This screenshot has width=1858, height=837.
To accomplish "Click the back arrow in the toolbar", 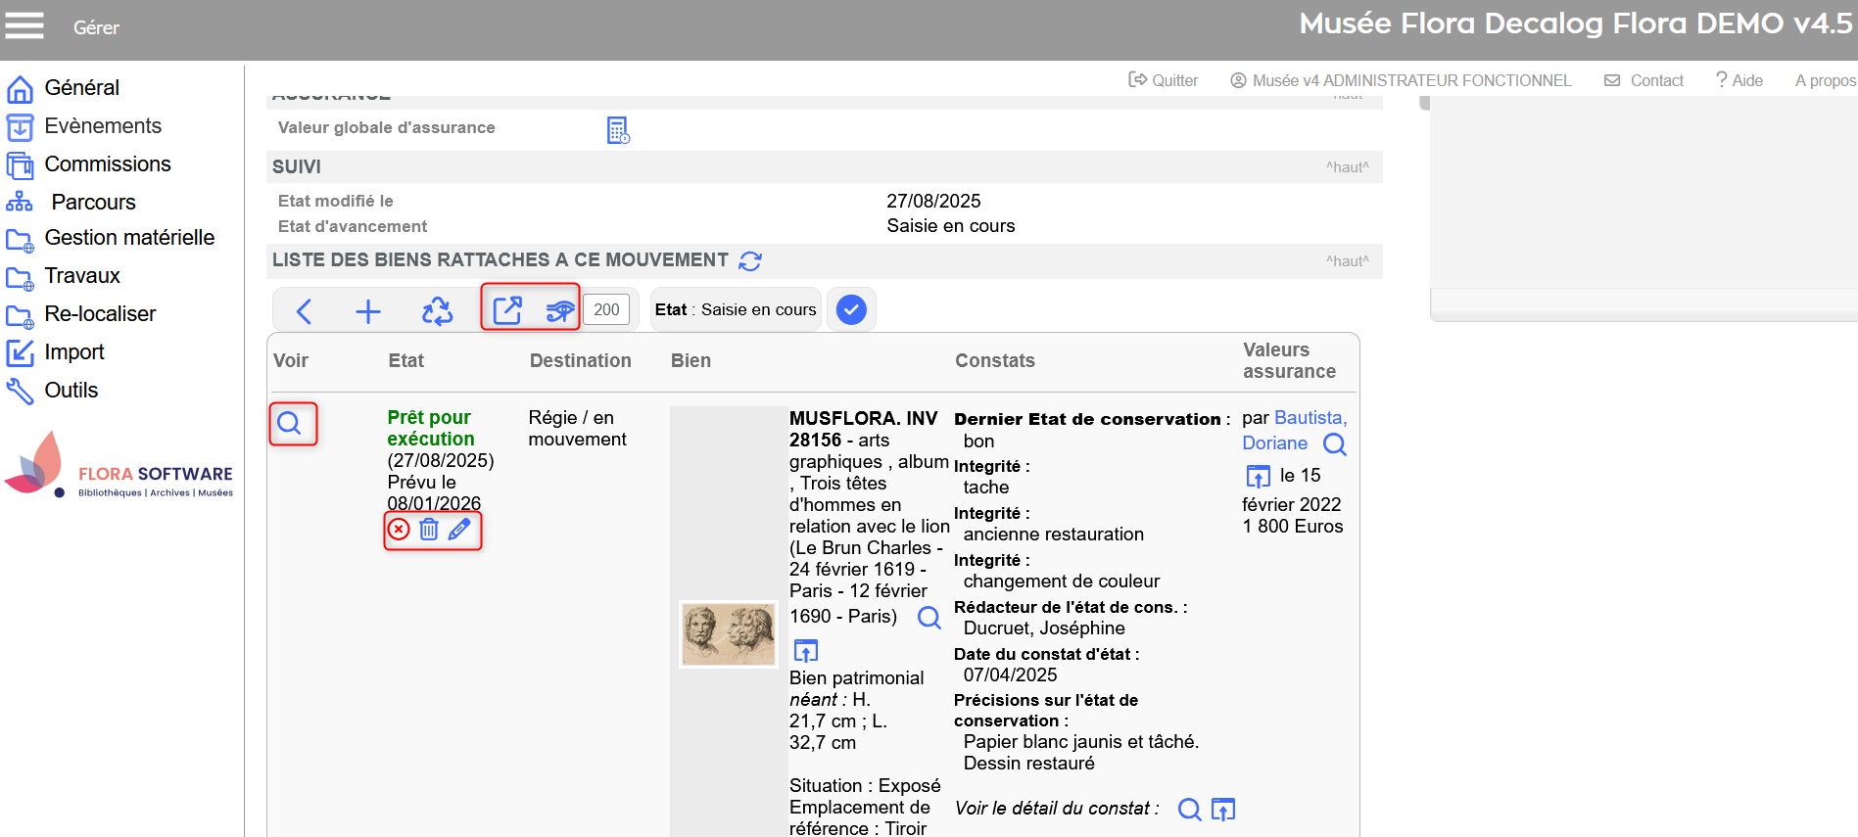I will click(x=304, y=311).
